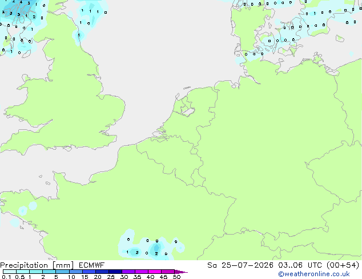The height and width of the screenshot is (279, 362).
Task: Select legend swatch between 0.1 and 0.5
Action: (x=10, y=272)
